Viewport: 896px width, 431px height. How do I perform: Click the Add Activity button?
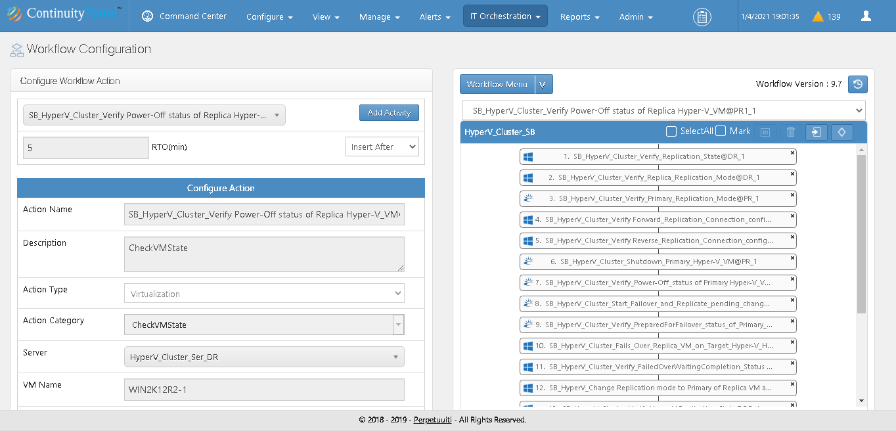pyautogui.click(x=389, y=113)
